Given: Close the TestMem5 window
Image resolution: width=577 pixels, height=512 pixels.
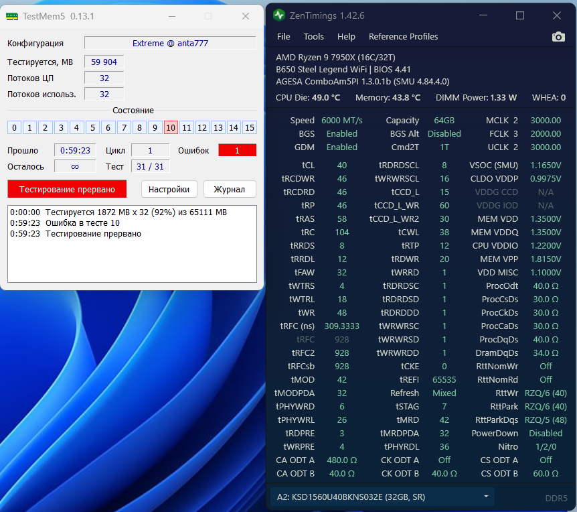Looking at the screenshot, I should click(246, 16).
